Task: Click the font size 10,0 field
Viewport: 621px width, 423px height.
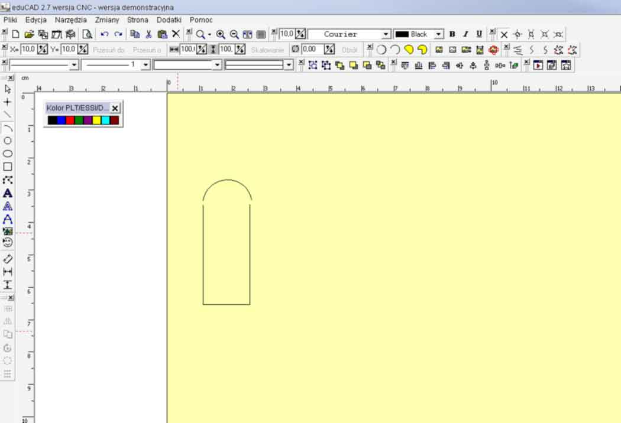Action: click(287, 34)
